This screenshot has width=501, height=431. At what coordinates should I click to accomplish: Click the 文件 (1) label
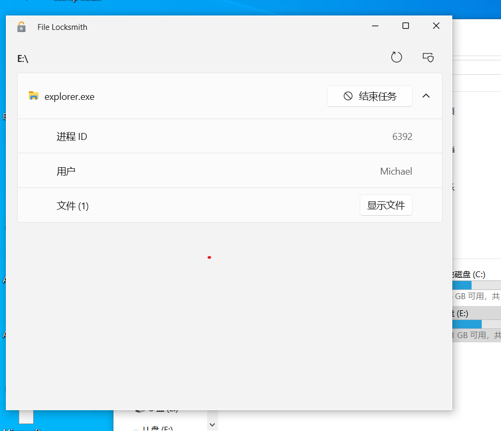point(73,206)
